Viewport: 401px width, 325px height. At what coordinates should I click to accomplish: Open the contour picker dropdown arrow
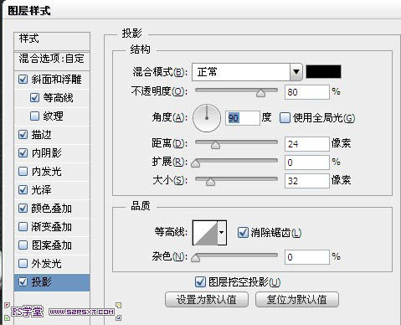tap(222, 232)
